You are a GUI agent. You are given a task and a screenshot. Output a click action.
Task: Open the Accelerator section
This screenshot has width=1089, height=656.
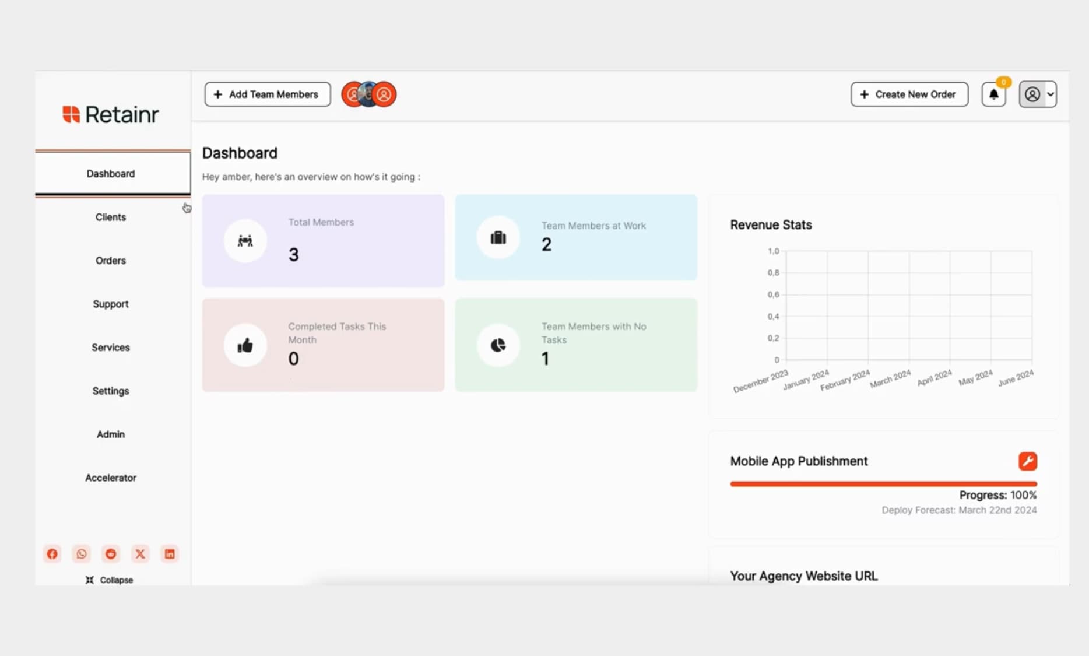[x=111, y=478]
